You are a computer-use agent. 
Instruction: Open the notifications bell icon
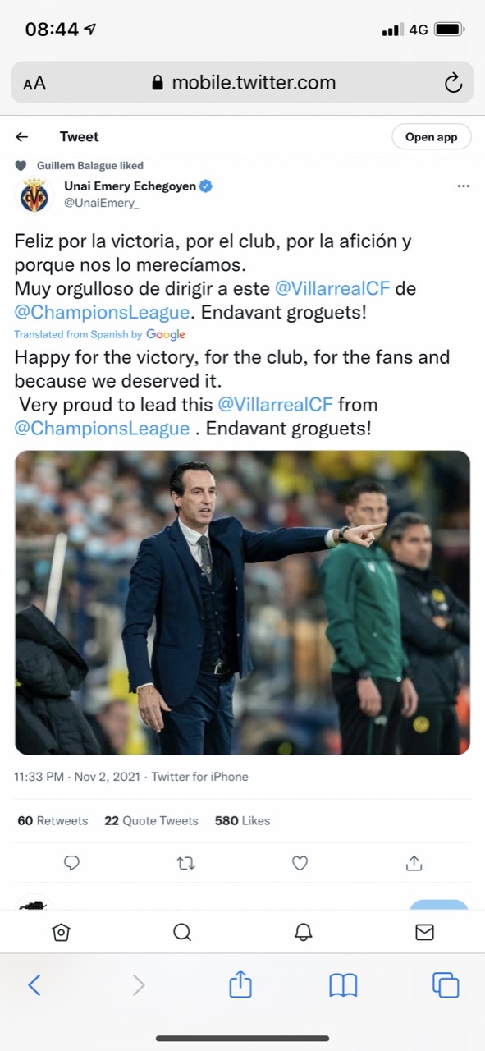304,932
